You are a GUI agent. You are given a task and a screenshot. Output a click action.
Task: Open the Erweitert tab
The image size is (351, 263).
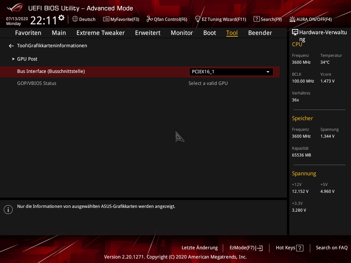pos(148,33)
